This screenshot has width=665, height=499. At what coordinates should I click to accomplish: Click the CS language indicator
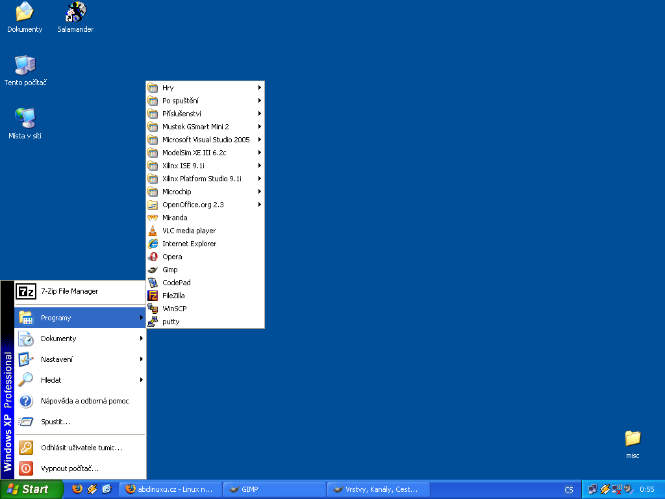tap(569, 490)
